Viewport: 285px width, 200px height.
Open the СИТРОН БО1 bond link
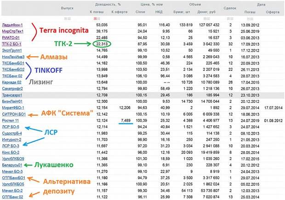(14, 114)
